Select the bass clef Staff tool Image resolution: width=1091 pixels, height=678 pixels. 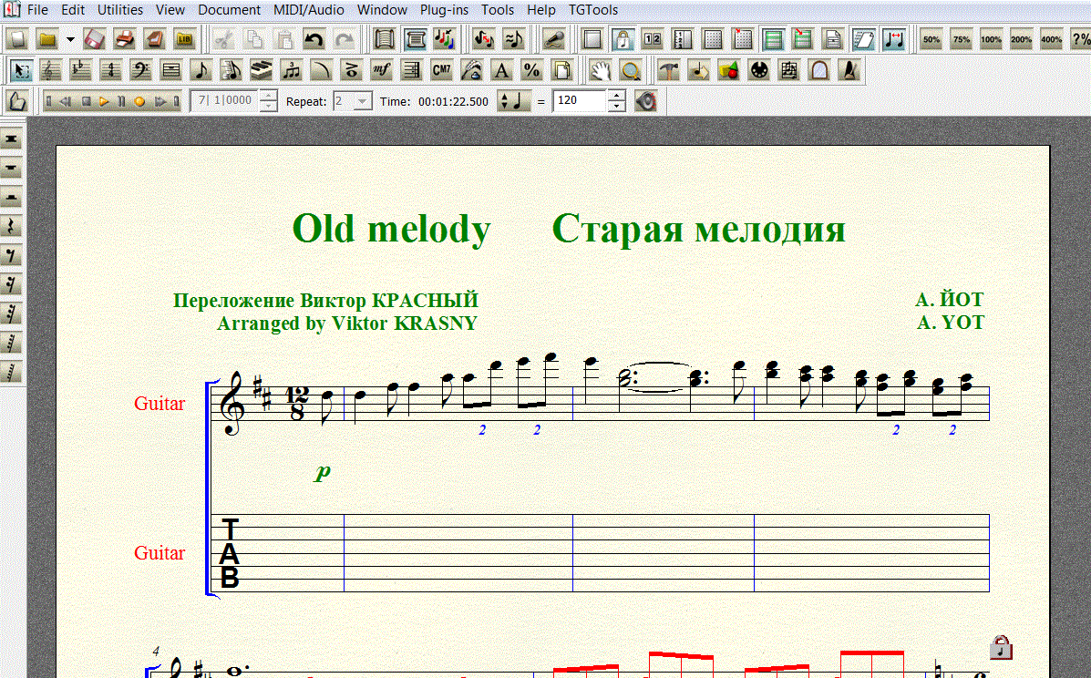140,70
